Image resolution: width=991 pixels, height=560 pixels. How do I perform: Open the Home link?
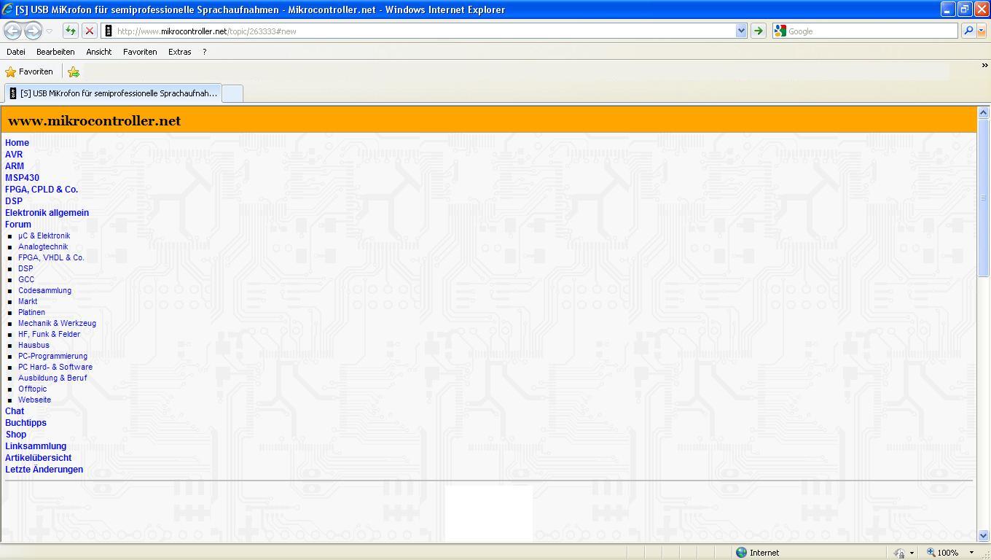coord(17,143)
